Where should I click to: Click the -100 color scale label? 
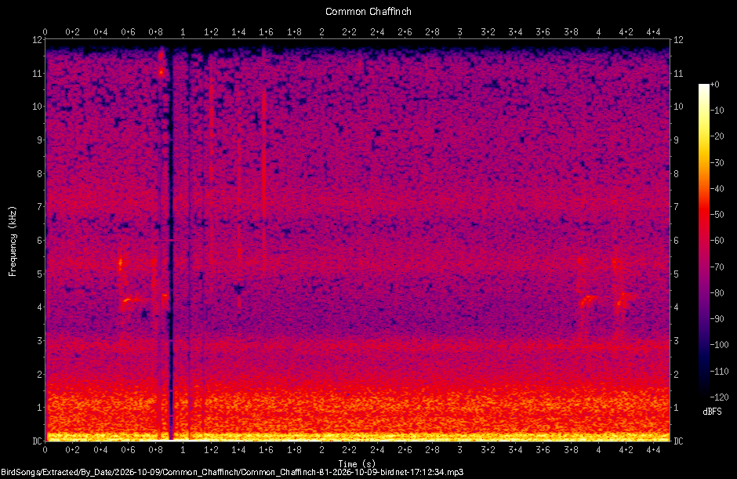(719, 345)
